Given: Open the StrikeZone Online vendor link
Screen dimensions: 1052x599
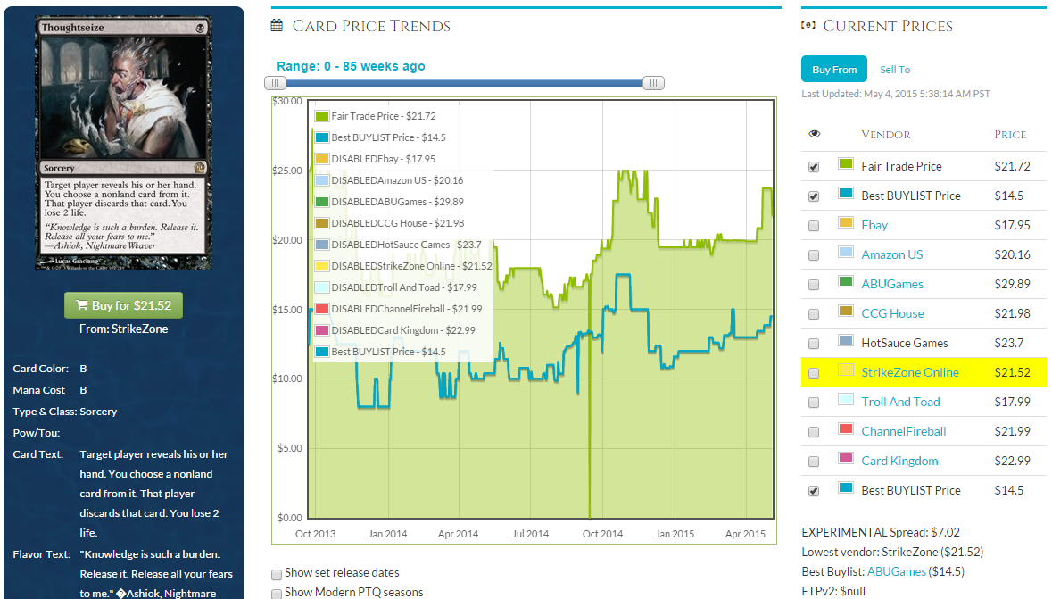Looking at the screenshot, I should coord(910,372).
